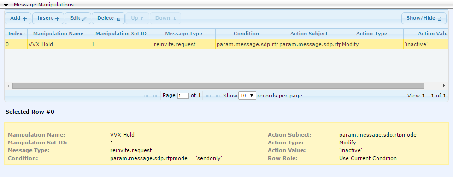
Task: Click index 0 cell in table row
Action: pos(16,45)
